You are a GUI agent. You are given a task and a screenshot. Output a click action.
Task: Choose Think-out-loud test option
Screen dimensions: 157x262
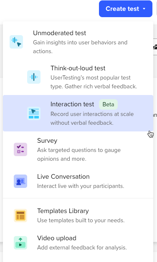(78, 77)
